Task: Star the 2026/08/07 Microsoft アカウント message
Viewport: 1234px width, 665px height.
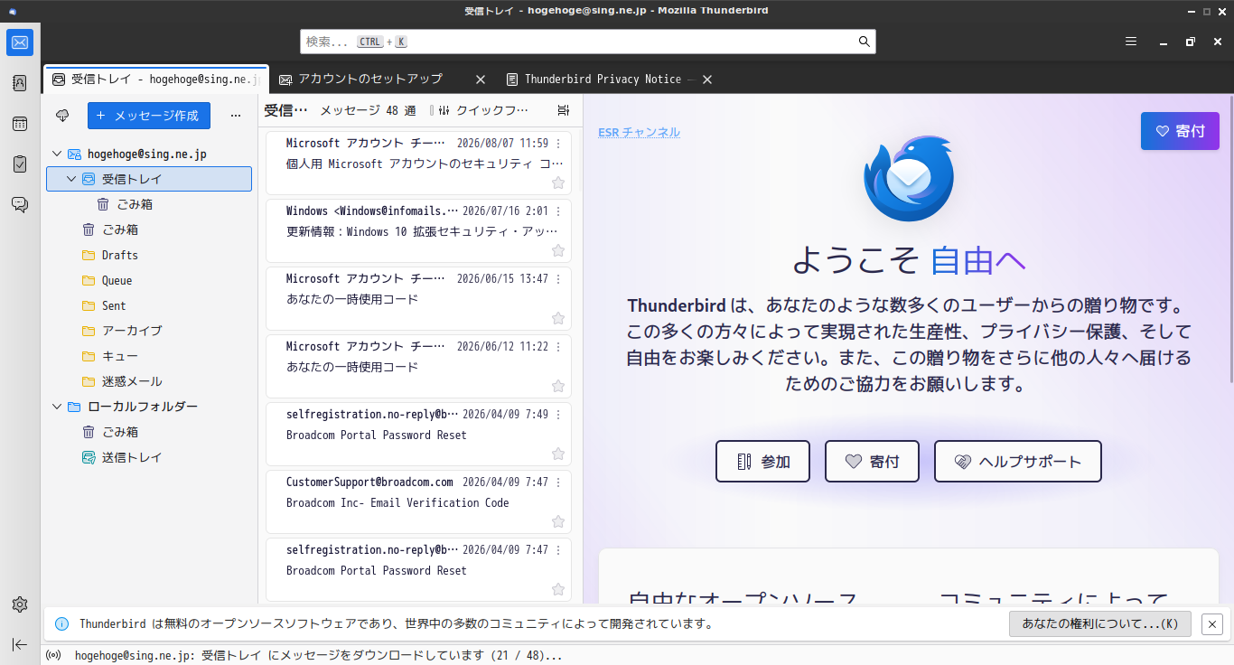Action: (x=558, y=183)
